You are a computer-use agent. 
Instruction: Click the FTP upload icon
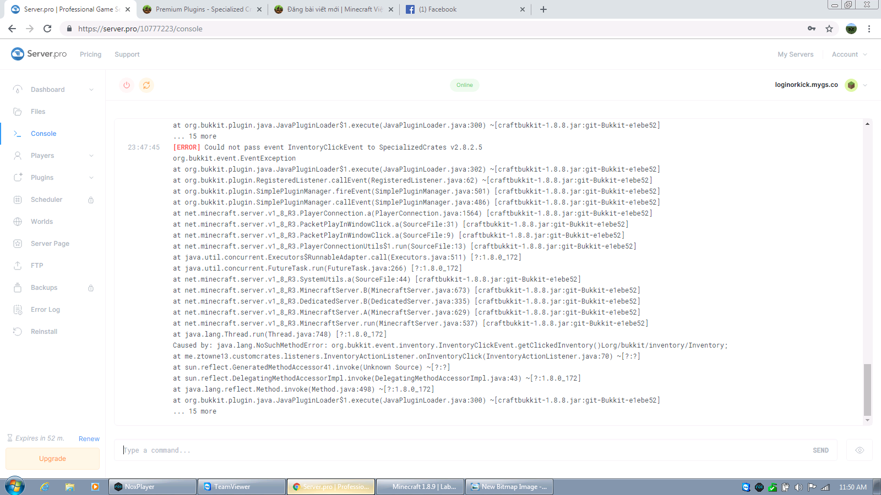[18, 266]
